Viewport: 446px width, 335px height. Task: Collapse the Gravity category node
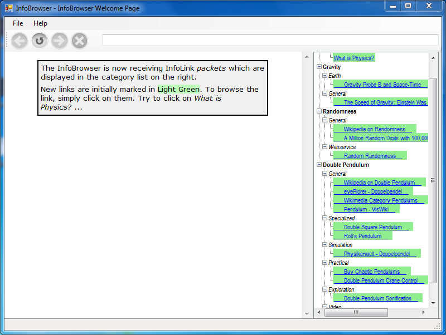[319, 67]
